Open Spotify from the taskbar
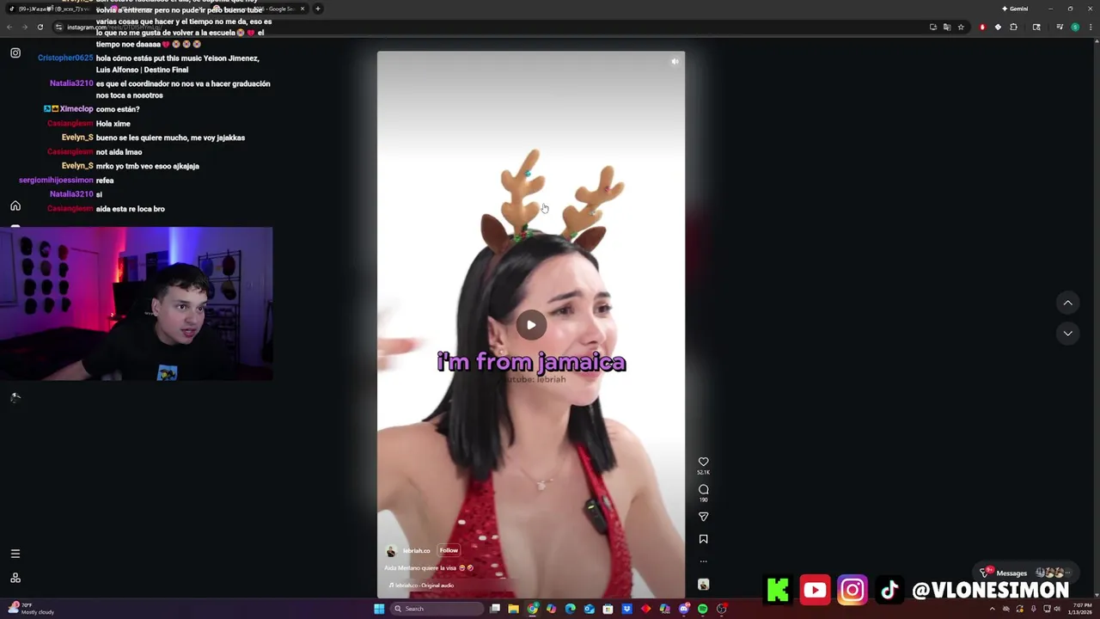 (703, 609)
